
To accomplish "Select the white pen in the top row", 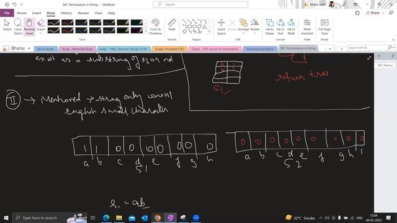I will (53, 22).
